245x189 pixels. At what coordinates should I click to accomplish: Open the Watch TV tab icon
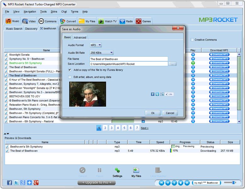[x=101, y=21]
